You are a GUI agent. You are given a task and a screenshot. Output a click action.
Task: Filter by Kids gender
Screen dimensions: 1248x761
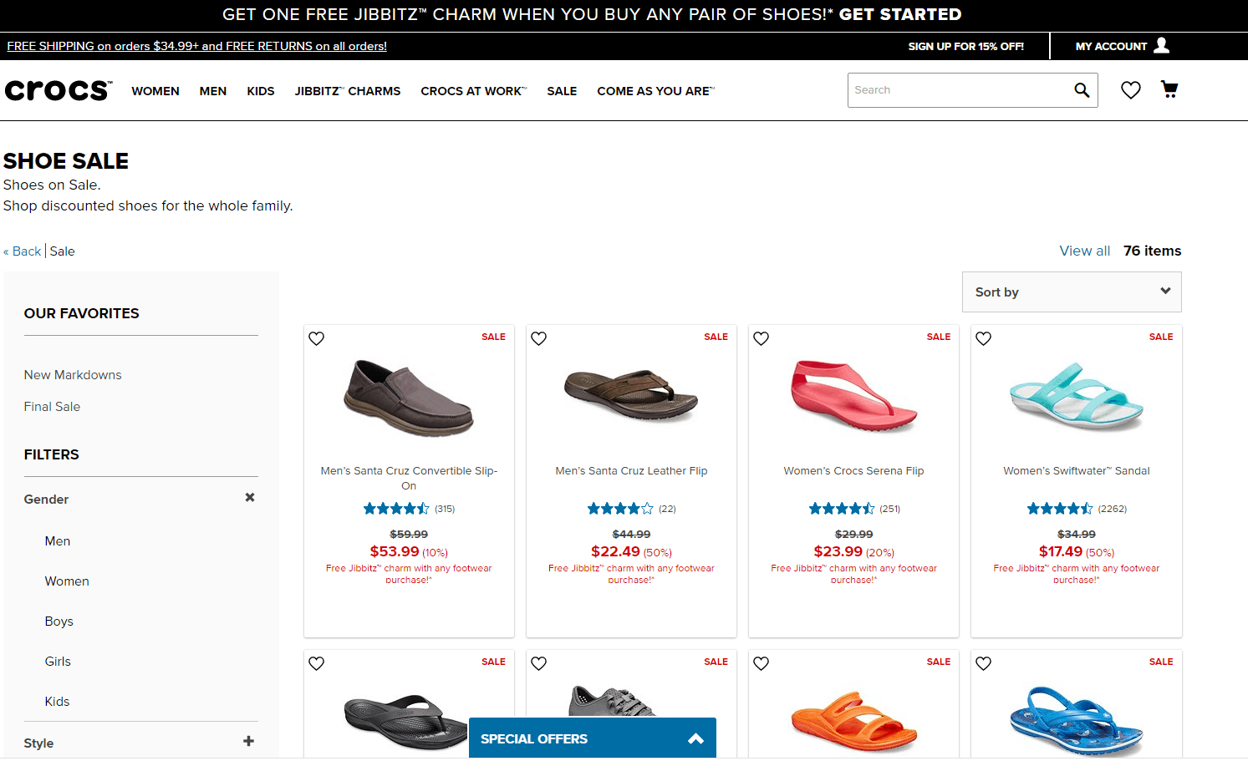pyautogui.click(x=57, y=702)
